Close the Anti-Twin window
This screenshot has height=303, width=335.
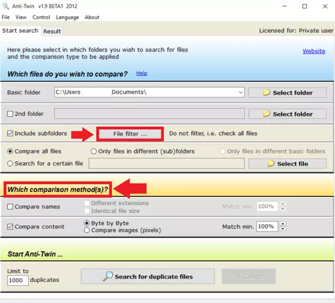coord(325,6)
